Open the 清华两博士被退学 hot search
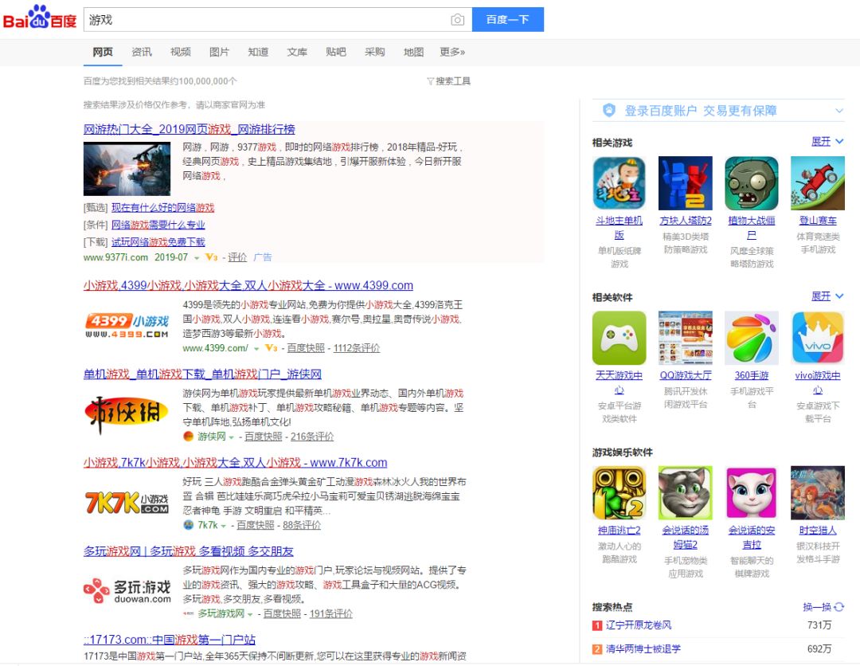The image size is (860, 666). 643,648
